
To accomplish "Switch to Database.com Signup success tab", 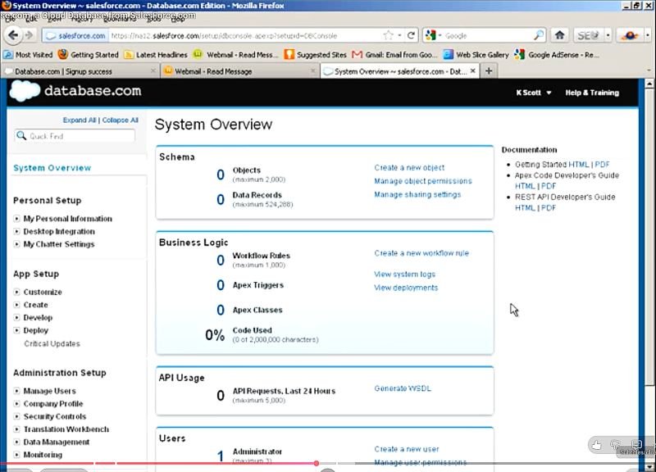I will (80, 71).
